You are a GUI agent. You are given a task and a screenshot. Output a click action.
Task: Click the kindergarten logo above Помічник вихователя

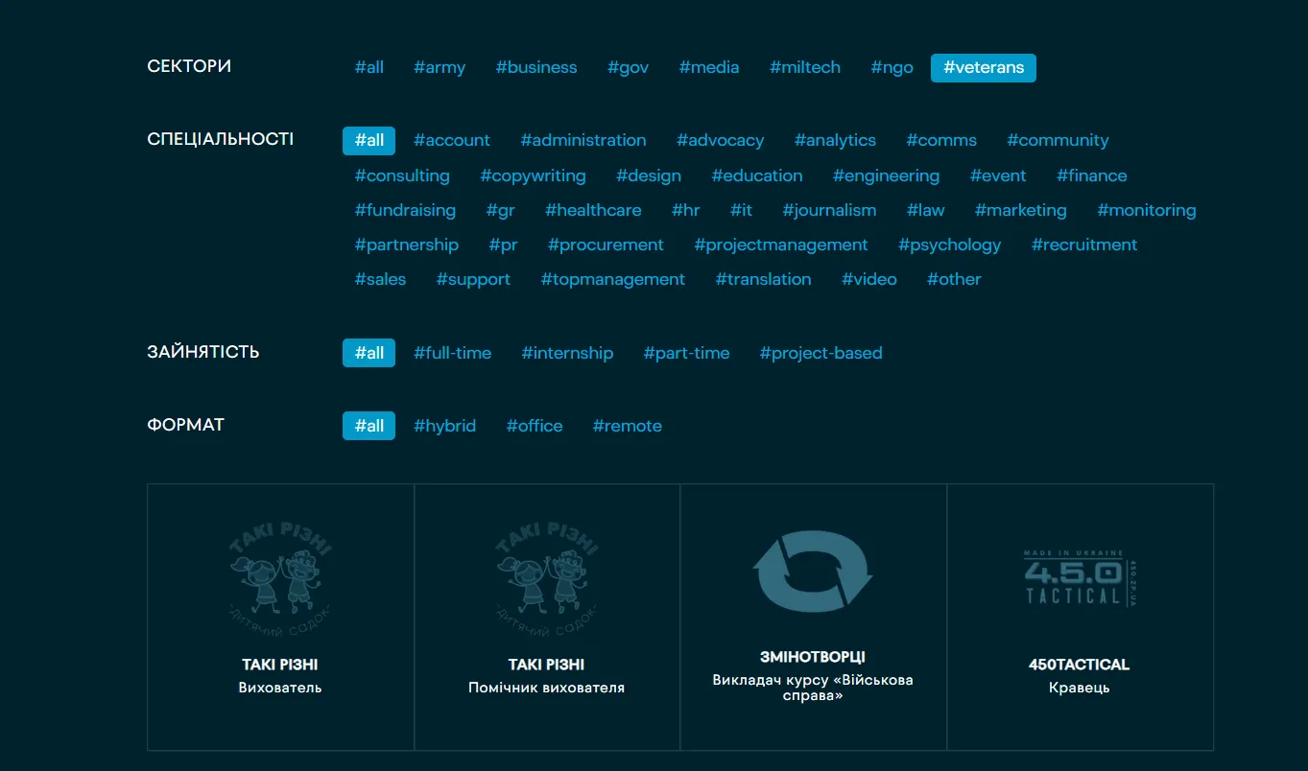click(x=546, y=574)
